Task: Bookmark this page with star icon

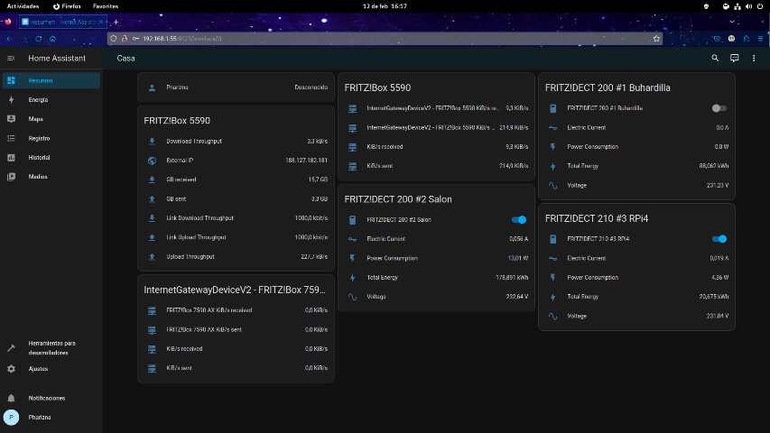Action: [656, 38]
